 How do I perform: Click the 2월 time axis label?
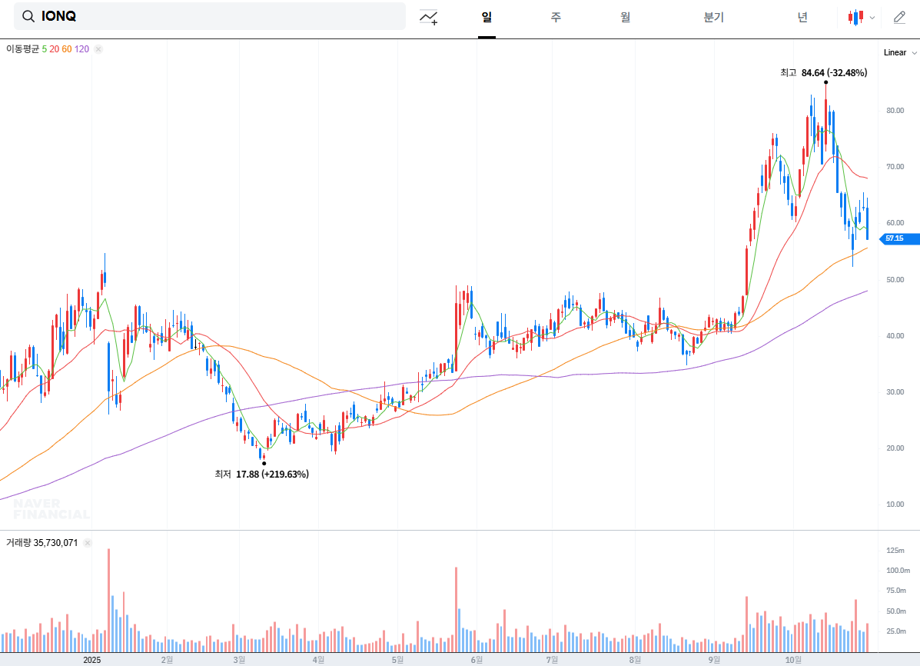[x=168, y=660]
